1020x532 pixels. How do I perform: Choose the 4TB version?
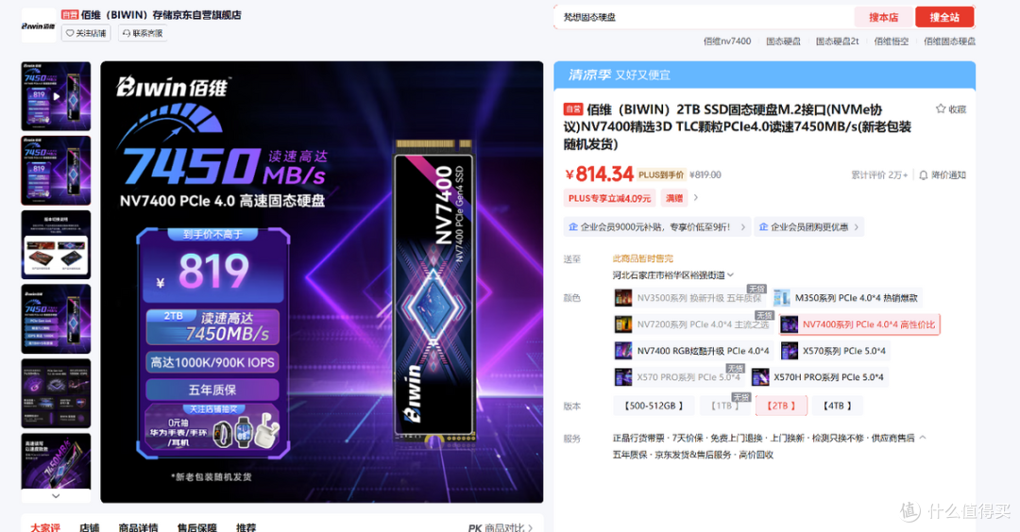(837, 406)
